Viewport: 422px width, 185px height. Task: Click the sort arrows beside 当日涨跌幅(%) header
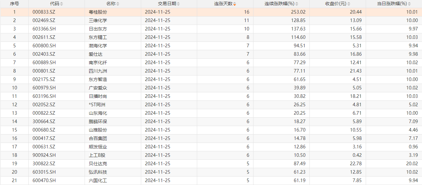409,4
